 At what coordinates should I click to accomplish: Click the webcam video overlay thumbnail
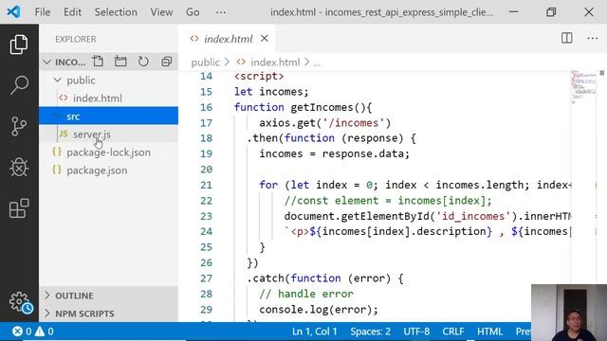click(x=569, y=313)
